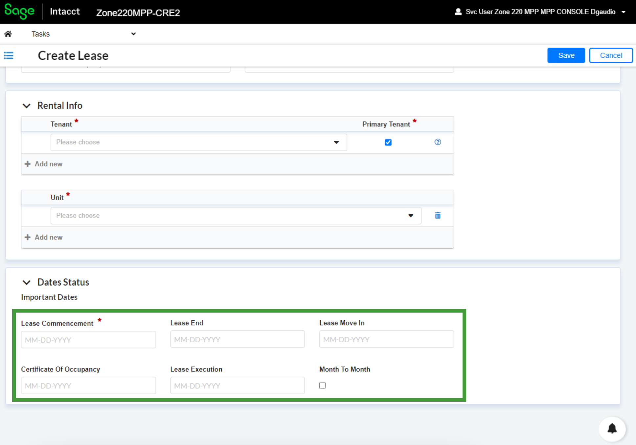Click Add new under Tenant
Image resolution: width=636 pixels, height=445 pixels.
pos(49,164)
